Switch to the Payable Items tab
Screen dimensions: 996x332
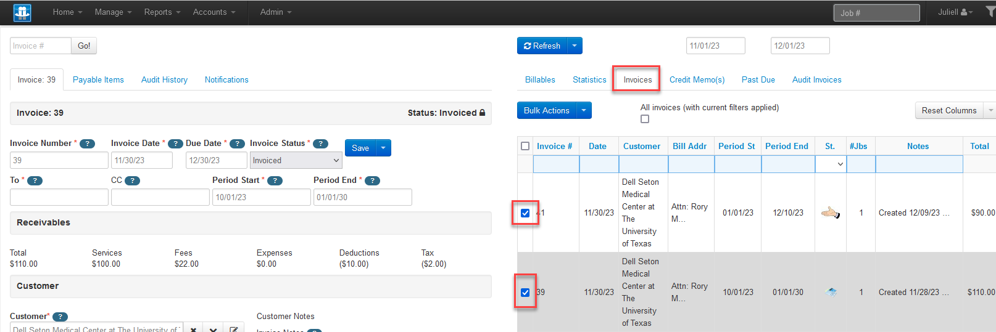coord(98,79)
